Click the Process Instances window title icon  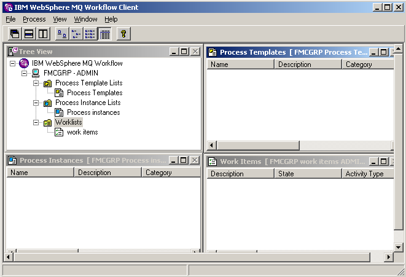[12, 160]
